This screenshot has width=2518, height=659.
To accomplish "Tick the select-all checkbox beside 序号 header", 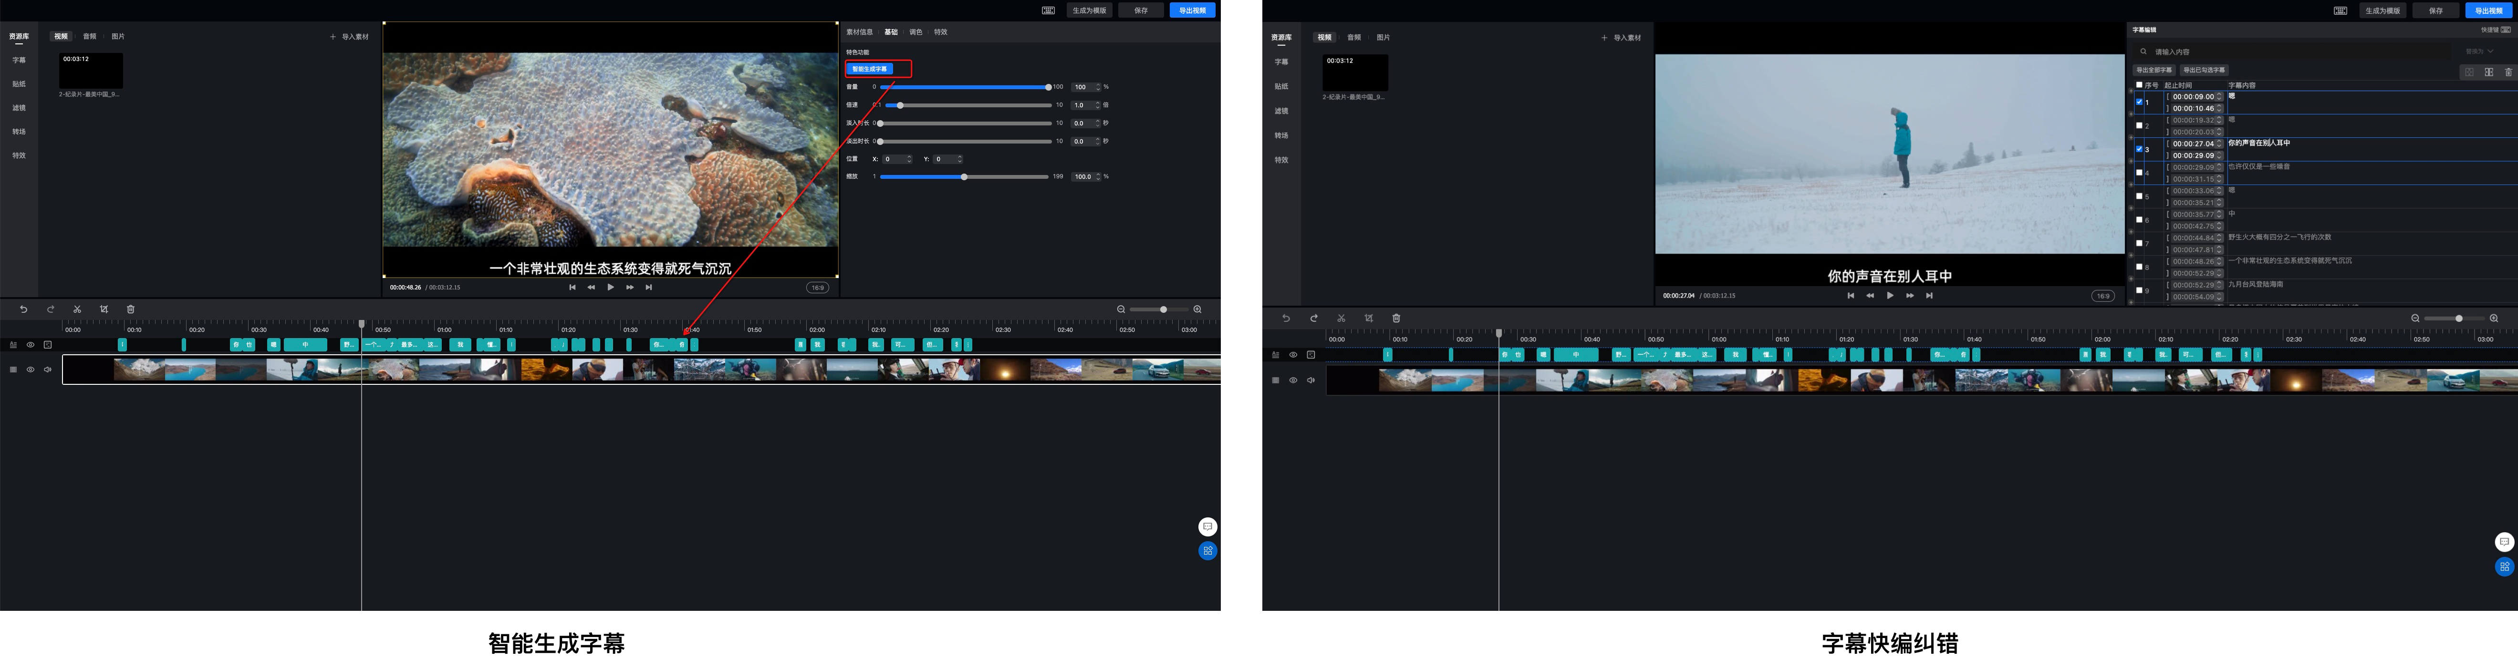I will pos(2139,85).
